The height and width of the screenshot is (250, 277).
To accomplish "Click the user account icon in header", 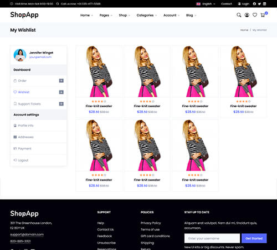I will (x=247, y=15).
